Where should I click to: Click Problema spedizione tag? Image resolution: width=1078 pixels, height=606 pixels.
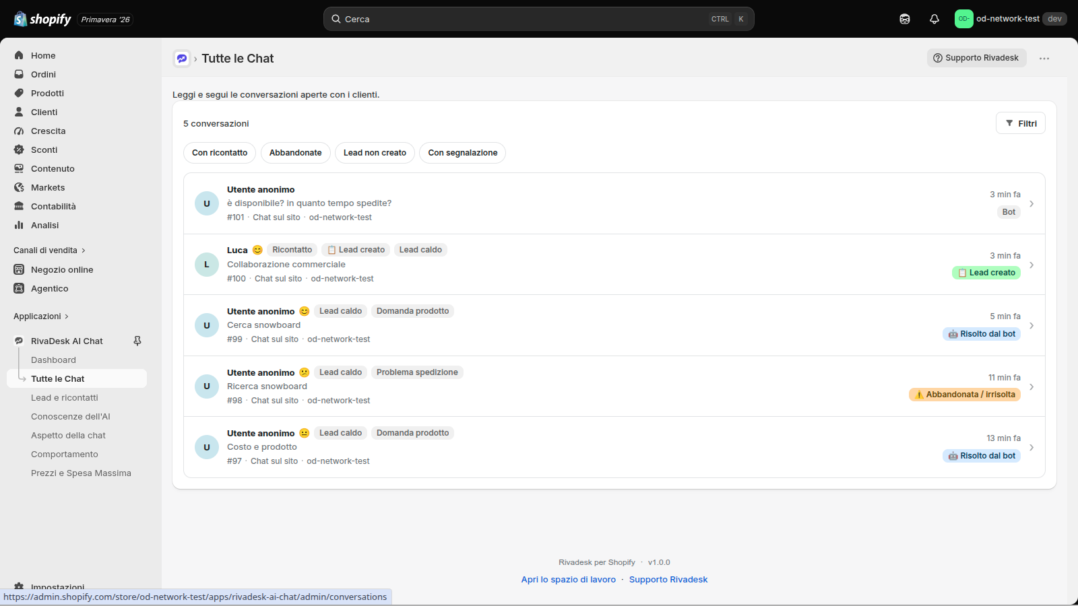tap(417, 372)
